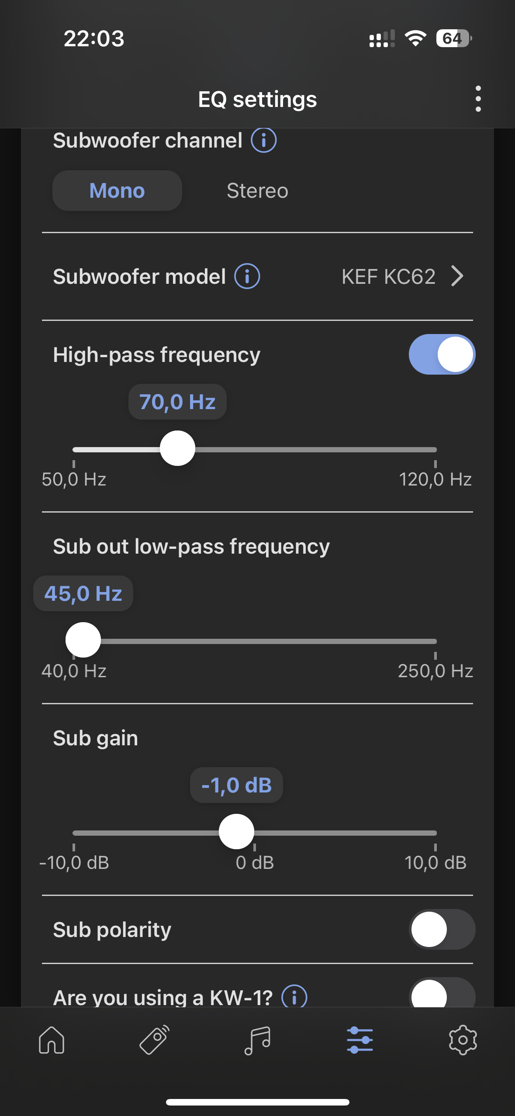
Task: Open the remote control tab icon
Action: (155, 1040)
